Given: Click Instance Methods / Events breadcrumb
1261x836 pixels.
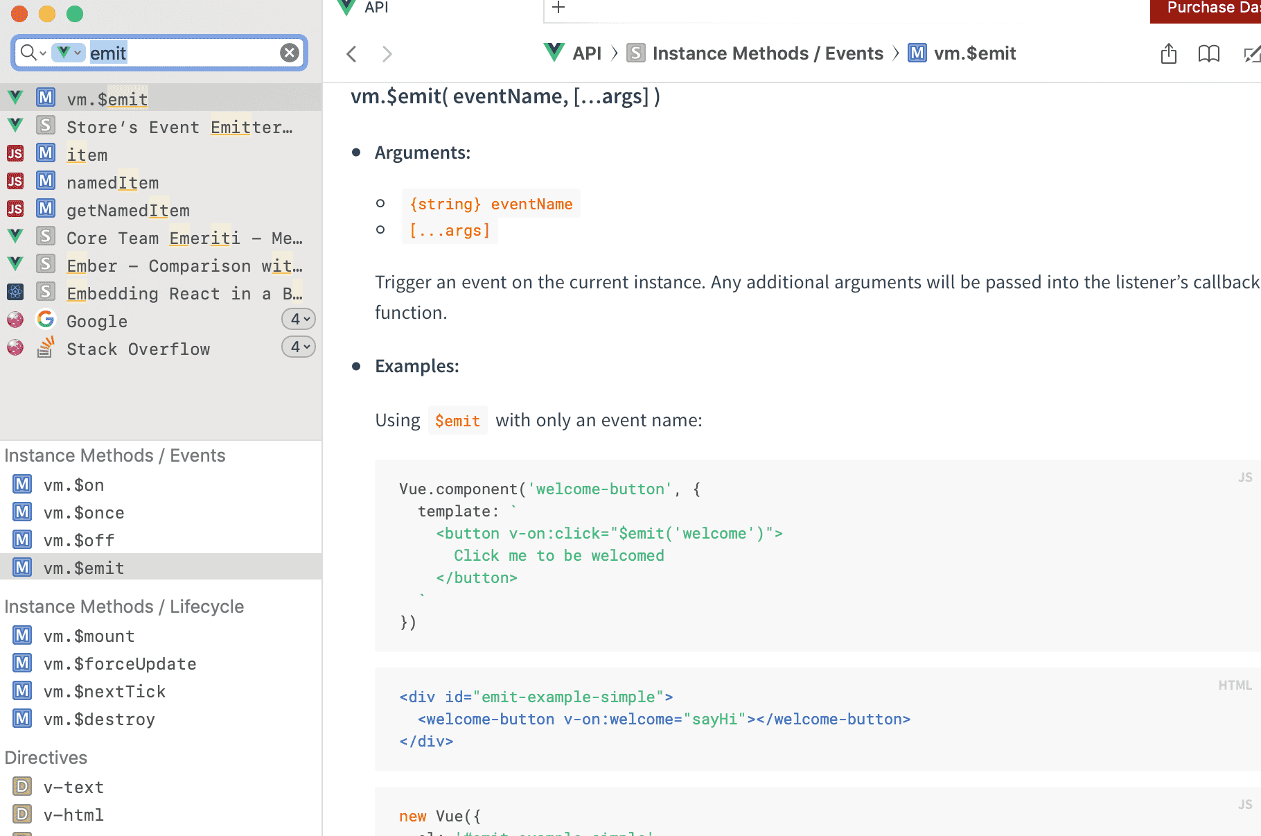Looking at the screenshot, I should pos(768,53).
